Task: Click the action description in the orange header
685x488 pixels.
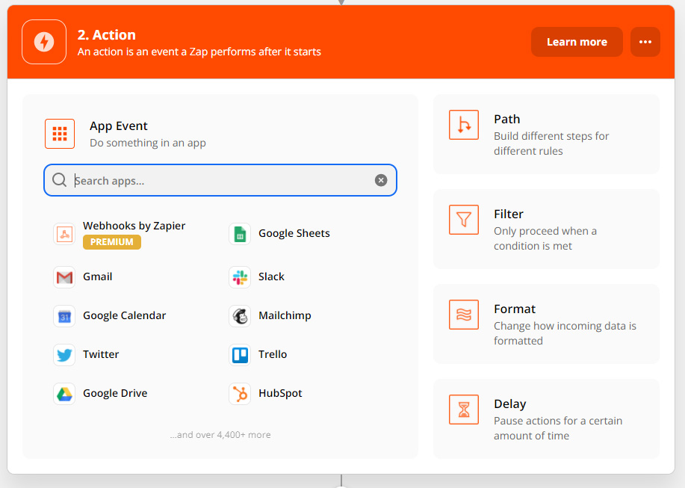Action: click(x=199, y=52)
